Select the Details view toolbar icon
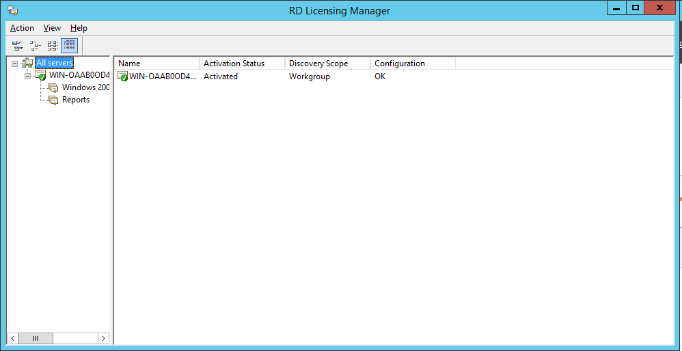This screenshot has width=682, height=351. coord(70,46)
